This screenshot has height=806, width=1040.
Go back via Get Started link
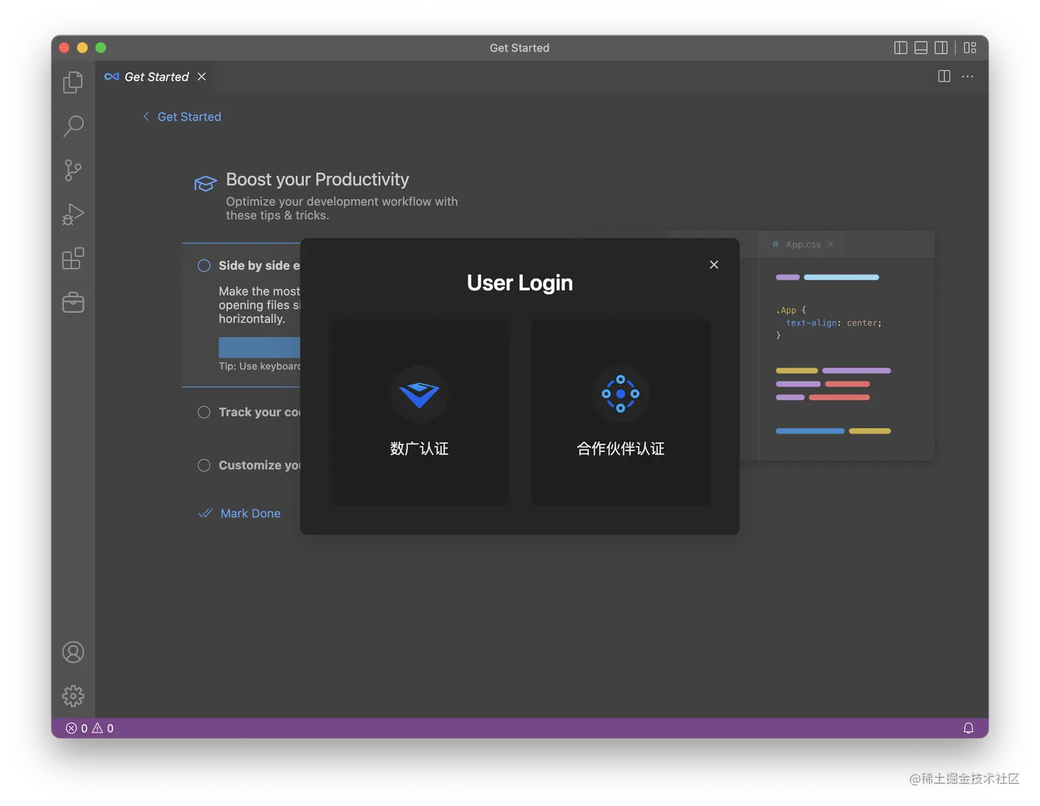pyautogui.click(x=182, y=116)
